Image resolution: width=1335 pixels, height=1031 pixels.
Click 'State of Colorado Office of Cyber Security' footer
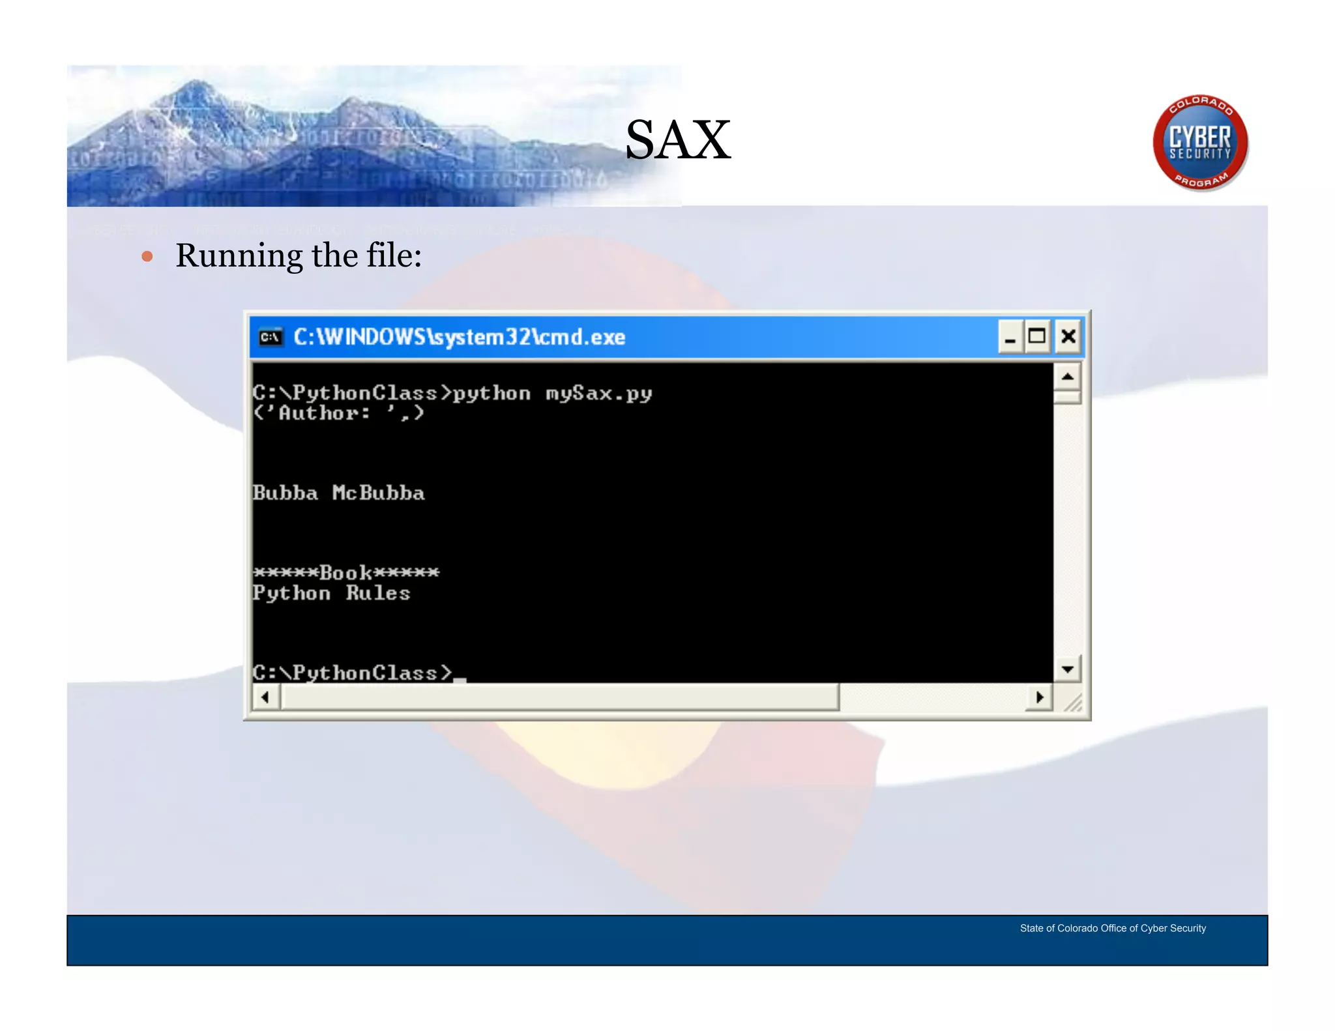pyautogui.click(x=1113, y=928)
